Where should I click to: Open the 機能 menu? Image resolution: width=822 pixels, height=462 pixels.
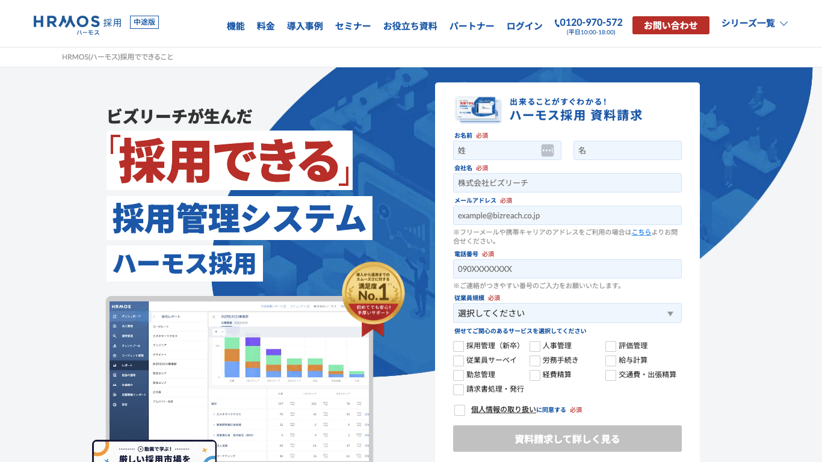(x=235, y=26)
